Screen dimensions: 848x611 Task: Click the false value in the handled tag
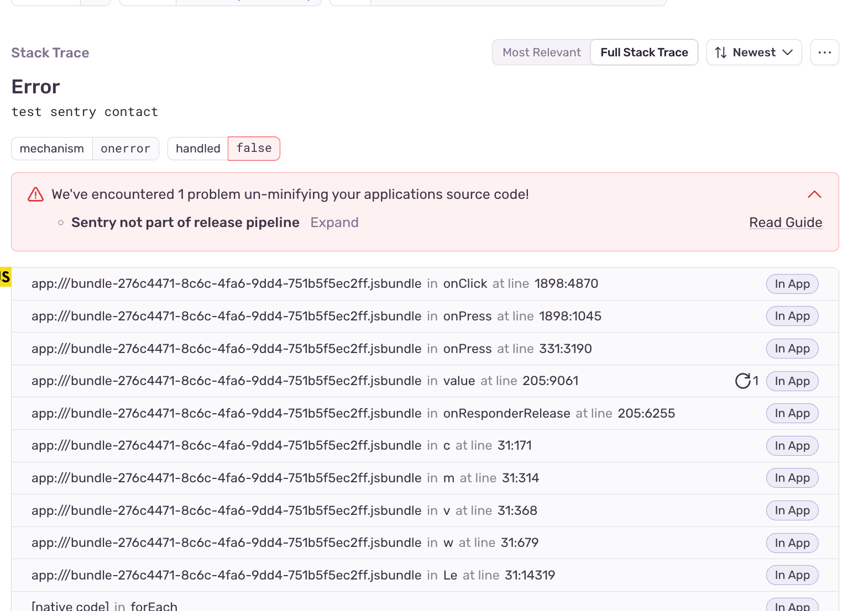pyautogui.click(x=253, y=148)
